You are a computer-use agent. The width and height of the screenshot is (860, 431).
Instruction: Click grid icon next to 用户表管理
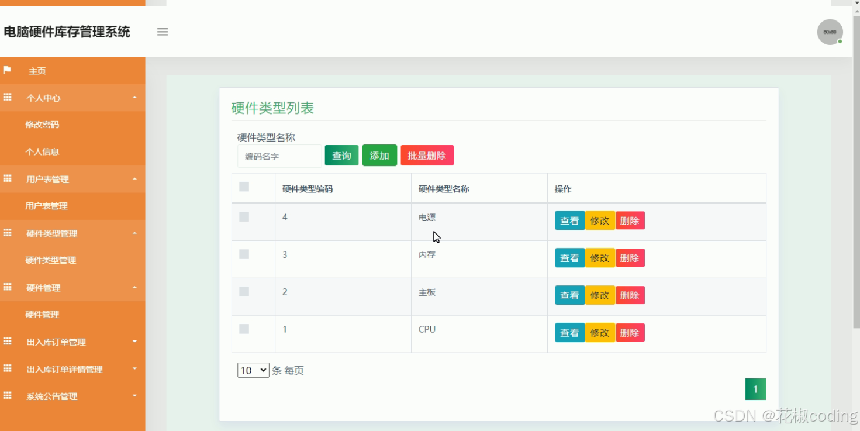(7, 179)
